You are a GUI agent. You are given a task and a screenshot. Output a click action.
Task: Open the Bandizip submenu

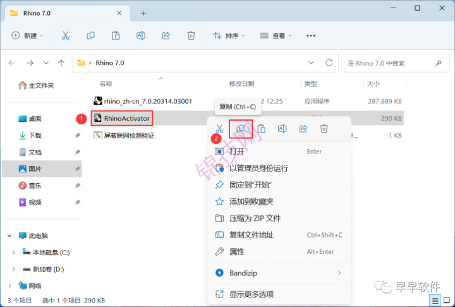pos(279,273)
